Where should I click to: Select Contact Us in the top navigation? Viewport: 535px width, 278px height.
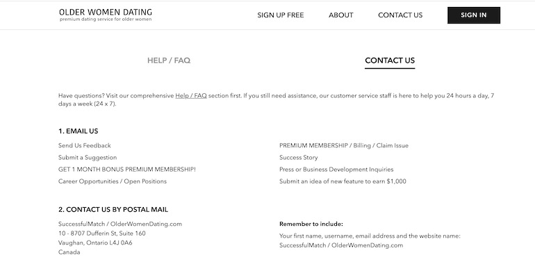coord(400,15)
